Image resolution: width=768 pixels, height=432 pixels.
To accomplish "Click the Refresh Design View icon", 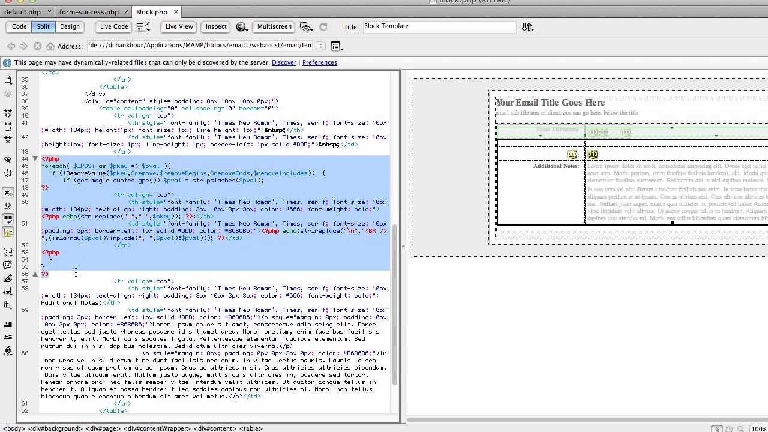I will (323, 27).
